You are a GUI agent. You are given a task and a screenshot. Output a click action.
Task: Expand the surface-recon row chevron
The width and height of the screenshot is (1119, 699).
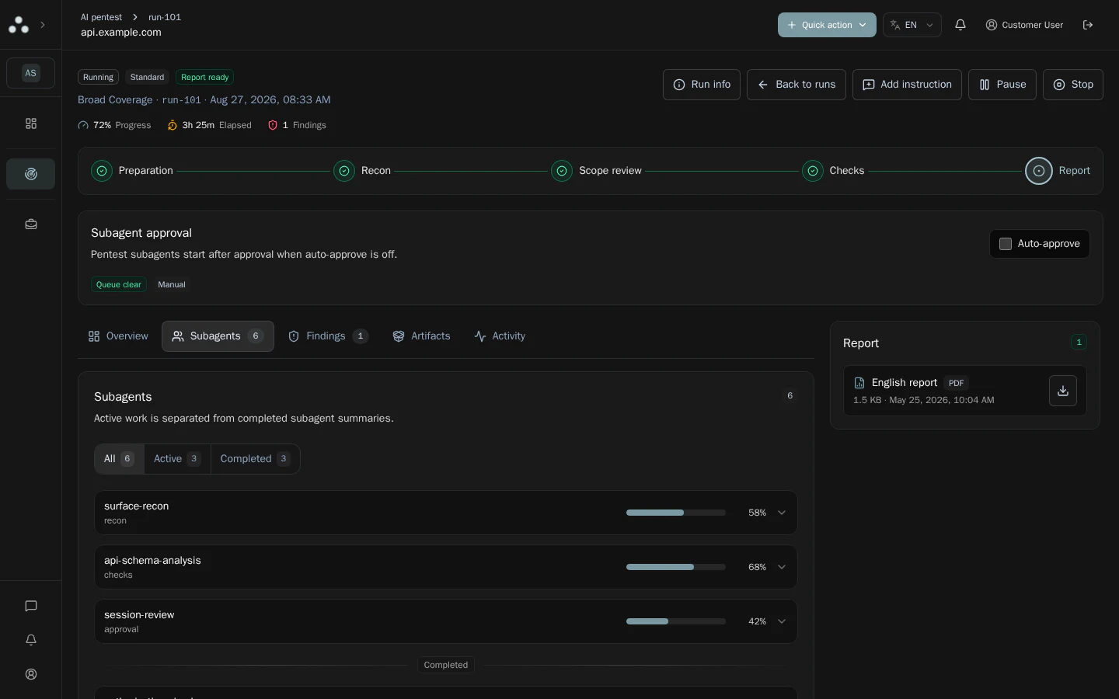[x=782, y=513]
